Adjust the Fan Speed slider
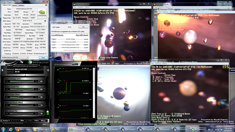 click(x=22, y=114)
